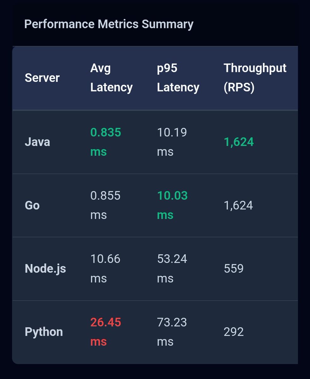Select Python's red 26.45 ms latency
Viewport: 310px width, 379px height.
[x=106, y=332]
